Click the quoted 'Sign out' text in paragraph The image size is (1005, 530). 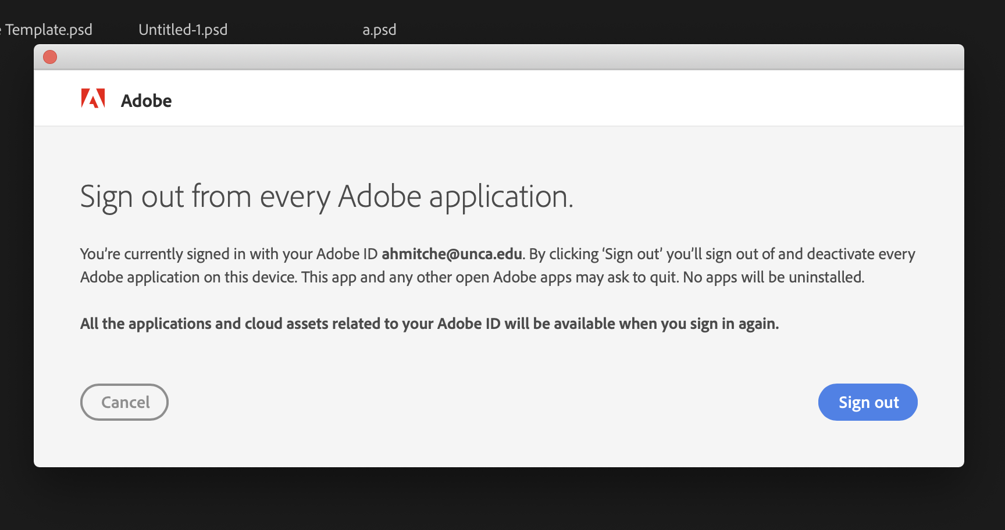(x=632, y=254)
